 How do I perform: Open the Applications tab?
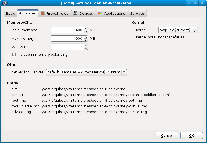pos(112,13)
